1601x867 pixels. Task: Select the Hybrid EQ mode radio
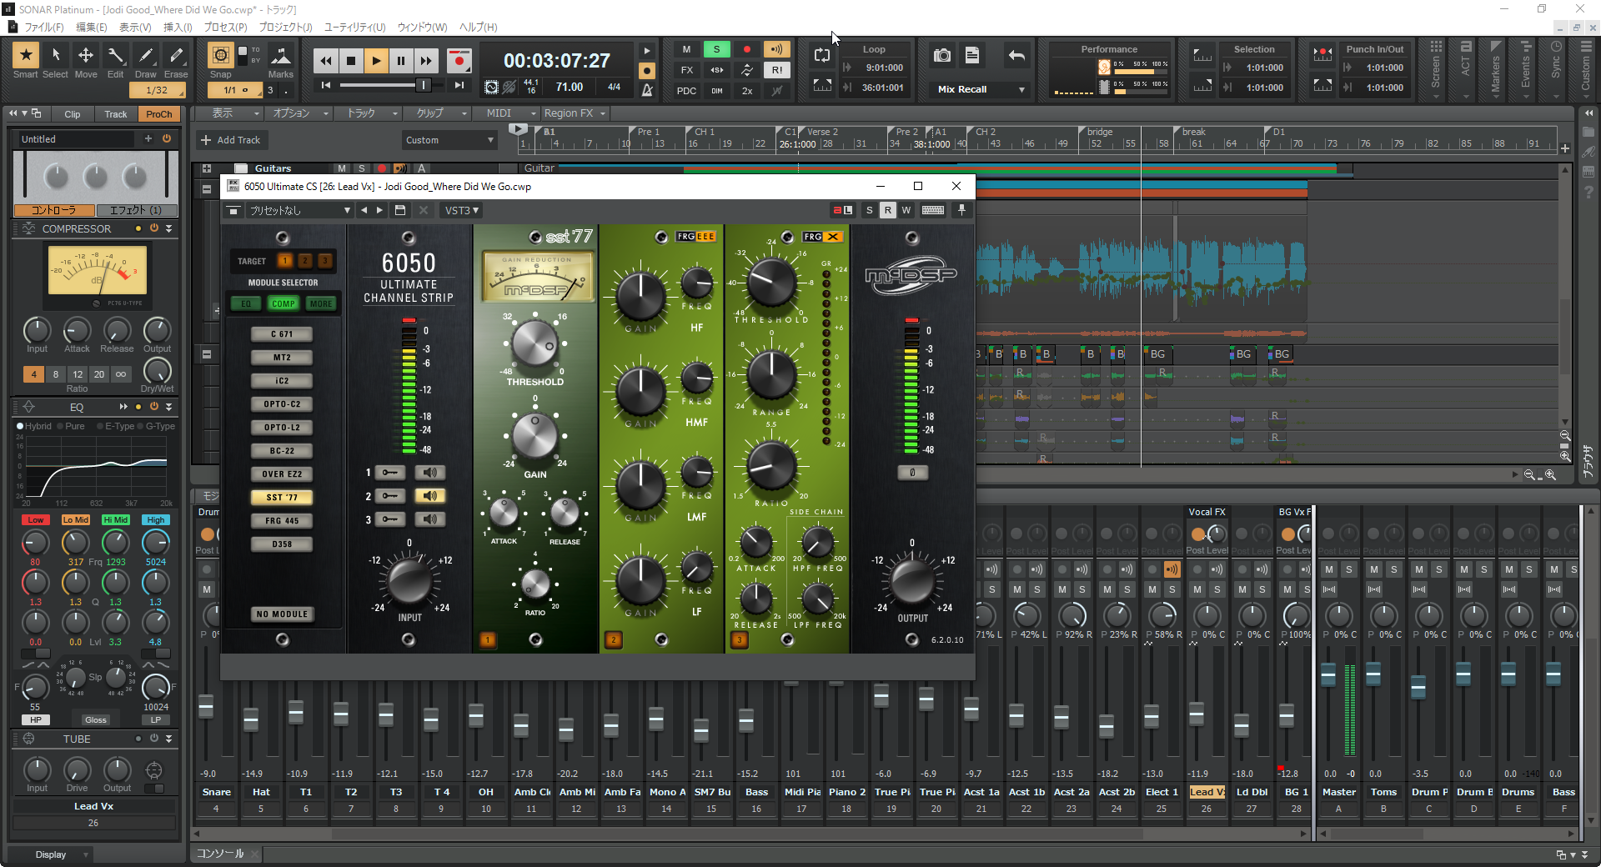pyautogui.click(x=20, y=426)
